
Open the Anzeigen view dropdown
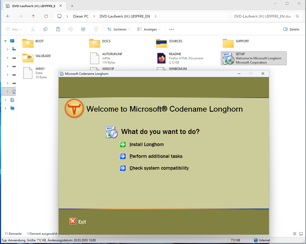pos(149,29)
